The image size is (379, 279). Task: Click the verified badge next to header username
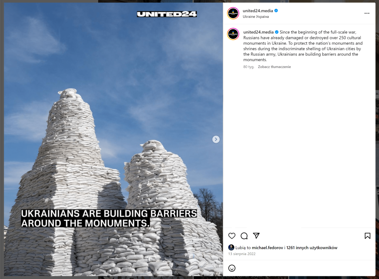tap(276, 11)
